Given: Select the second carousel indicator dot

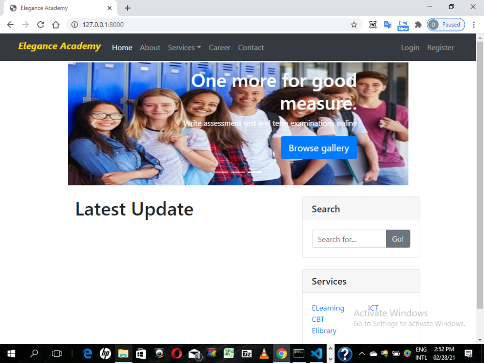Looking at the screenshot, I should (238, 172).
